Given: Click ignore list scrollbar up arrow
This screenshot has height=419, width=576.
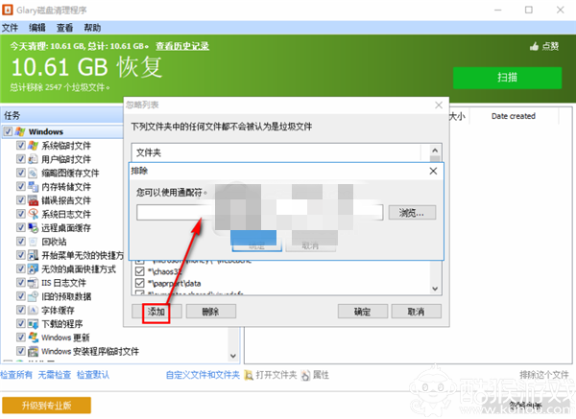Looking at the screenshot, I should [x=435, y=151].
